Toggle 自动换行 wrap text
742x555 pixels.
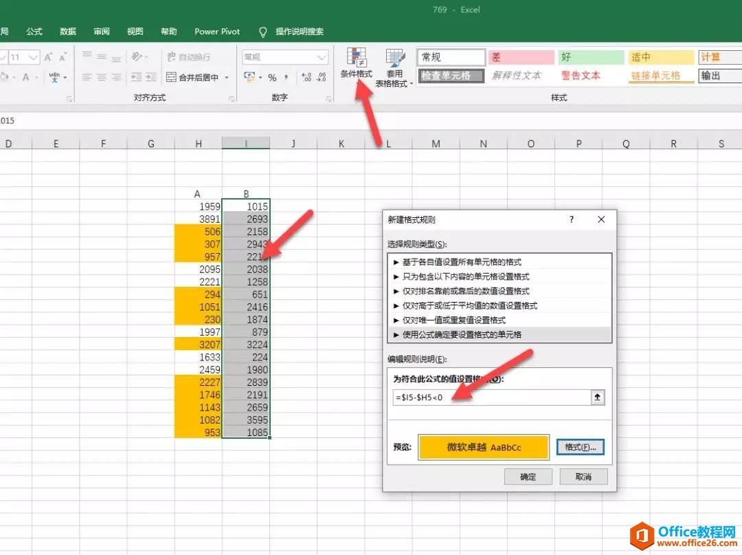point(188,56)
